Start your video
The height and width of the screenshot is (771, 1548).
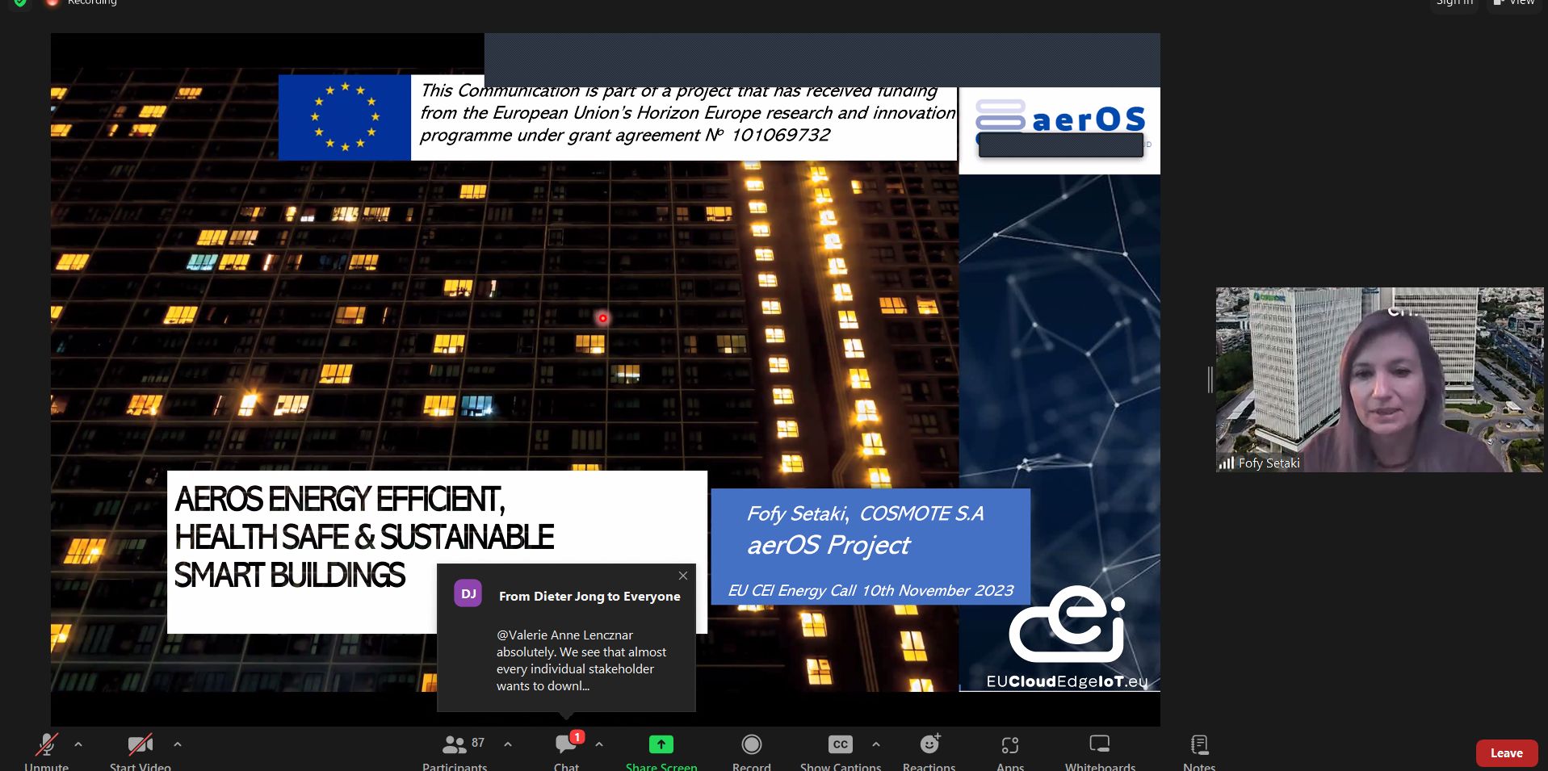139,747
